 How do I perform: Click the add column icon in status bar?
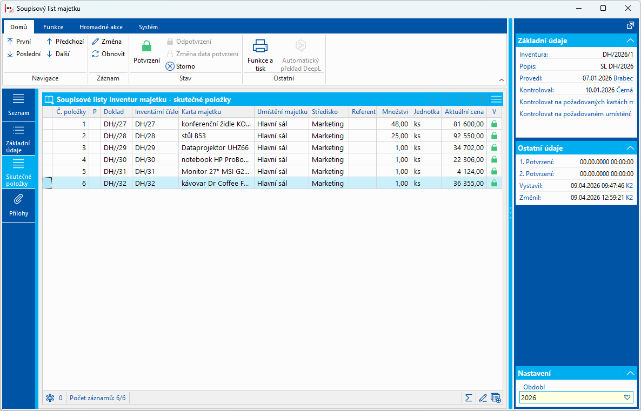[x=496, y=397]
